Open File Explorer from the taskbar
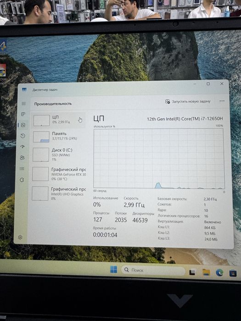This screenshot has width=241, height=321. point(206,272)
